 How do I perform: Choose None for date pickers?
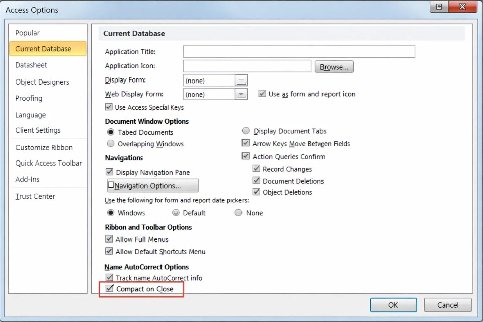(238, 213)
